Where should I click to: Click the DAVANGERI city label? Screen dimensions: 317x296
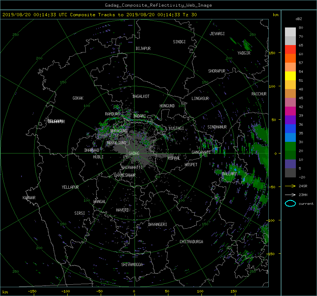click(157, 225)
